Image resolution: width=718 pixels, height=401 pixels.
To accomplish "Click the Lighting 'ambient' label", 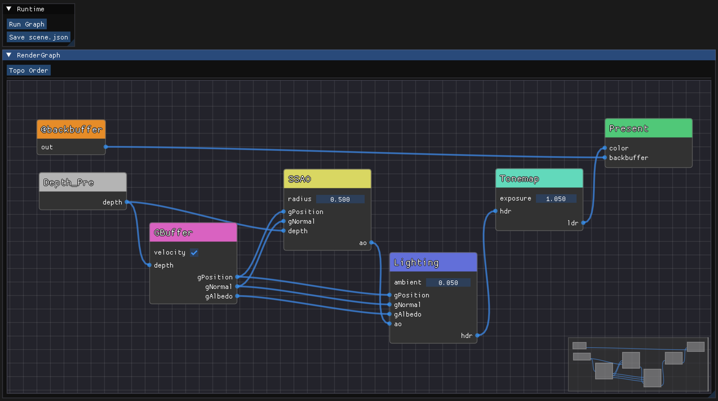I will coord(407,282).
